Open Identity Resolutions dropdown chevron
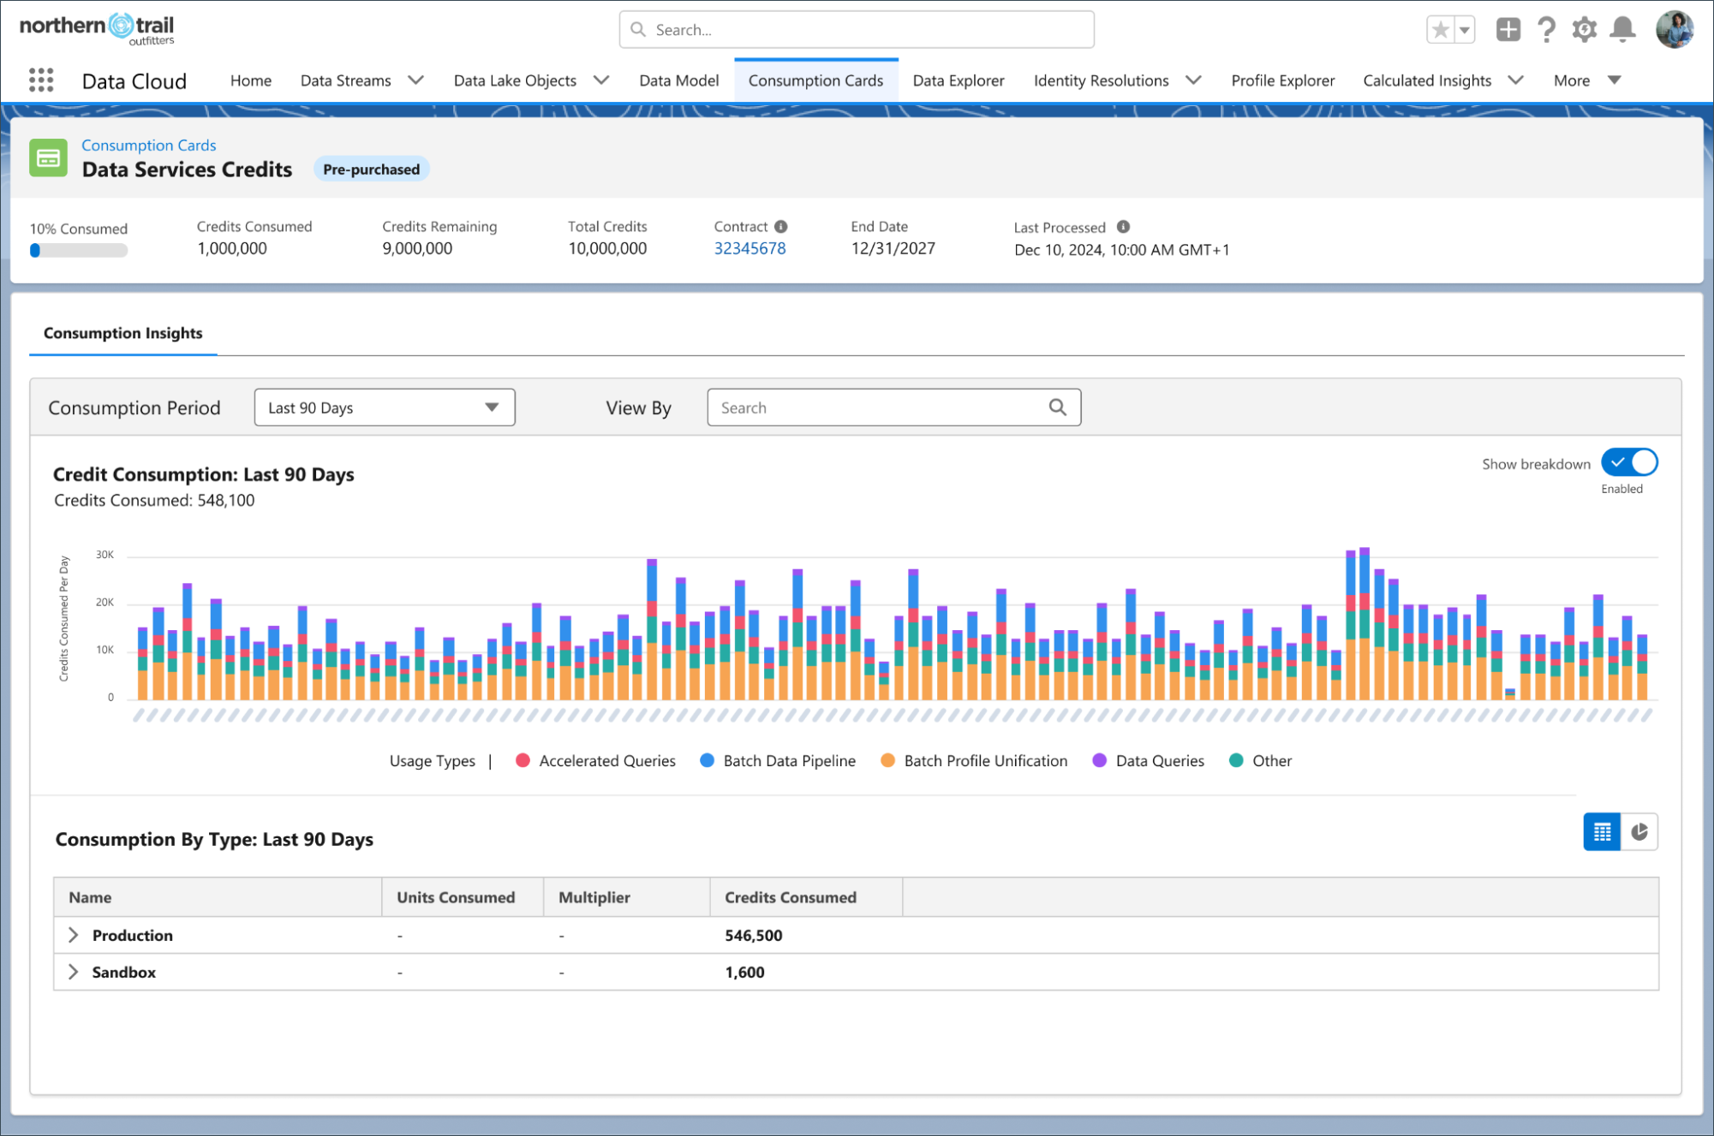 click(1193, 80)
